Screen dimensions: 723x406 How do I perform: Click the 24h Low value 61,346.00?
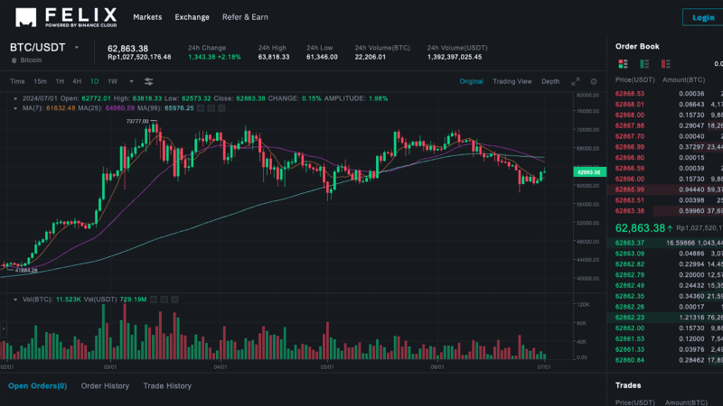tap(322, 57)
